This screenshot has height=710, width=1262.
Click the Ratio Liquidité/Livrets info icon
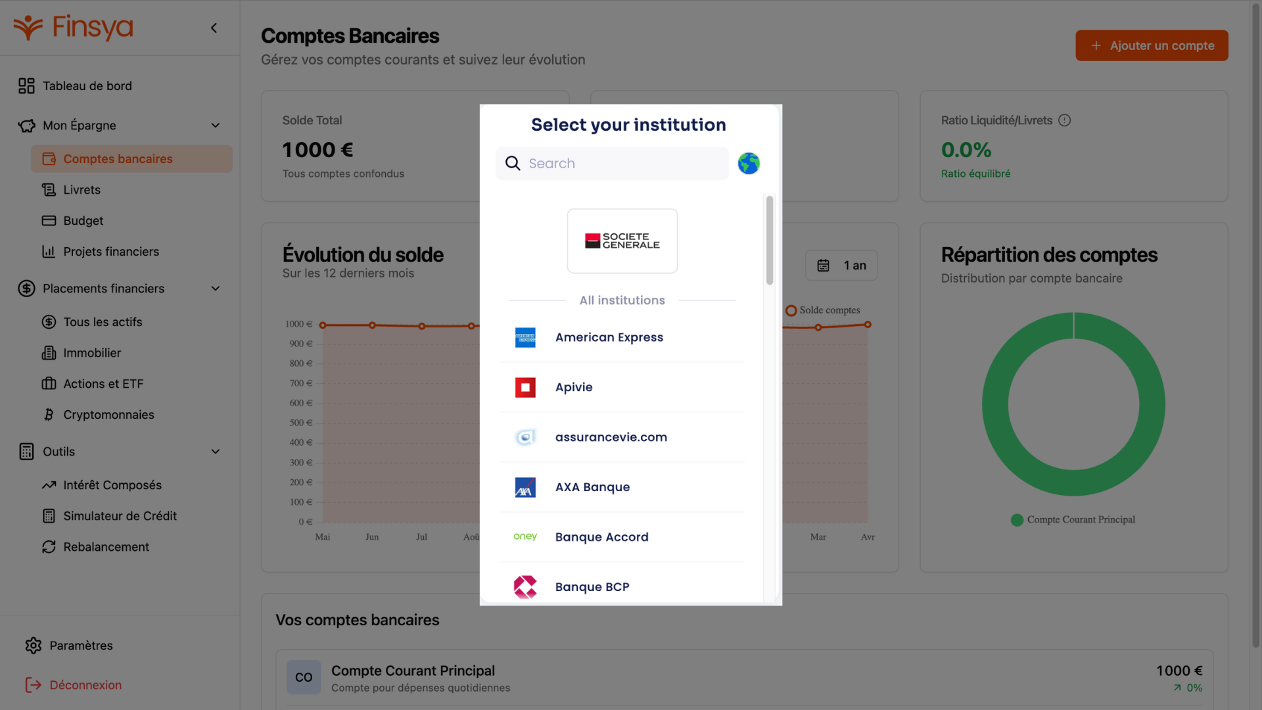click(1065, 120)
